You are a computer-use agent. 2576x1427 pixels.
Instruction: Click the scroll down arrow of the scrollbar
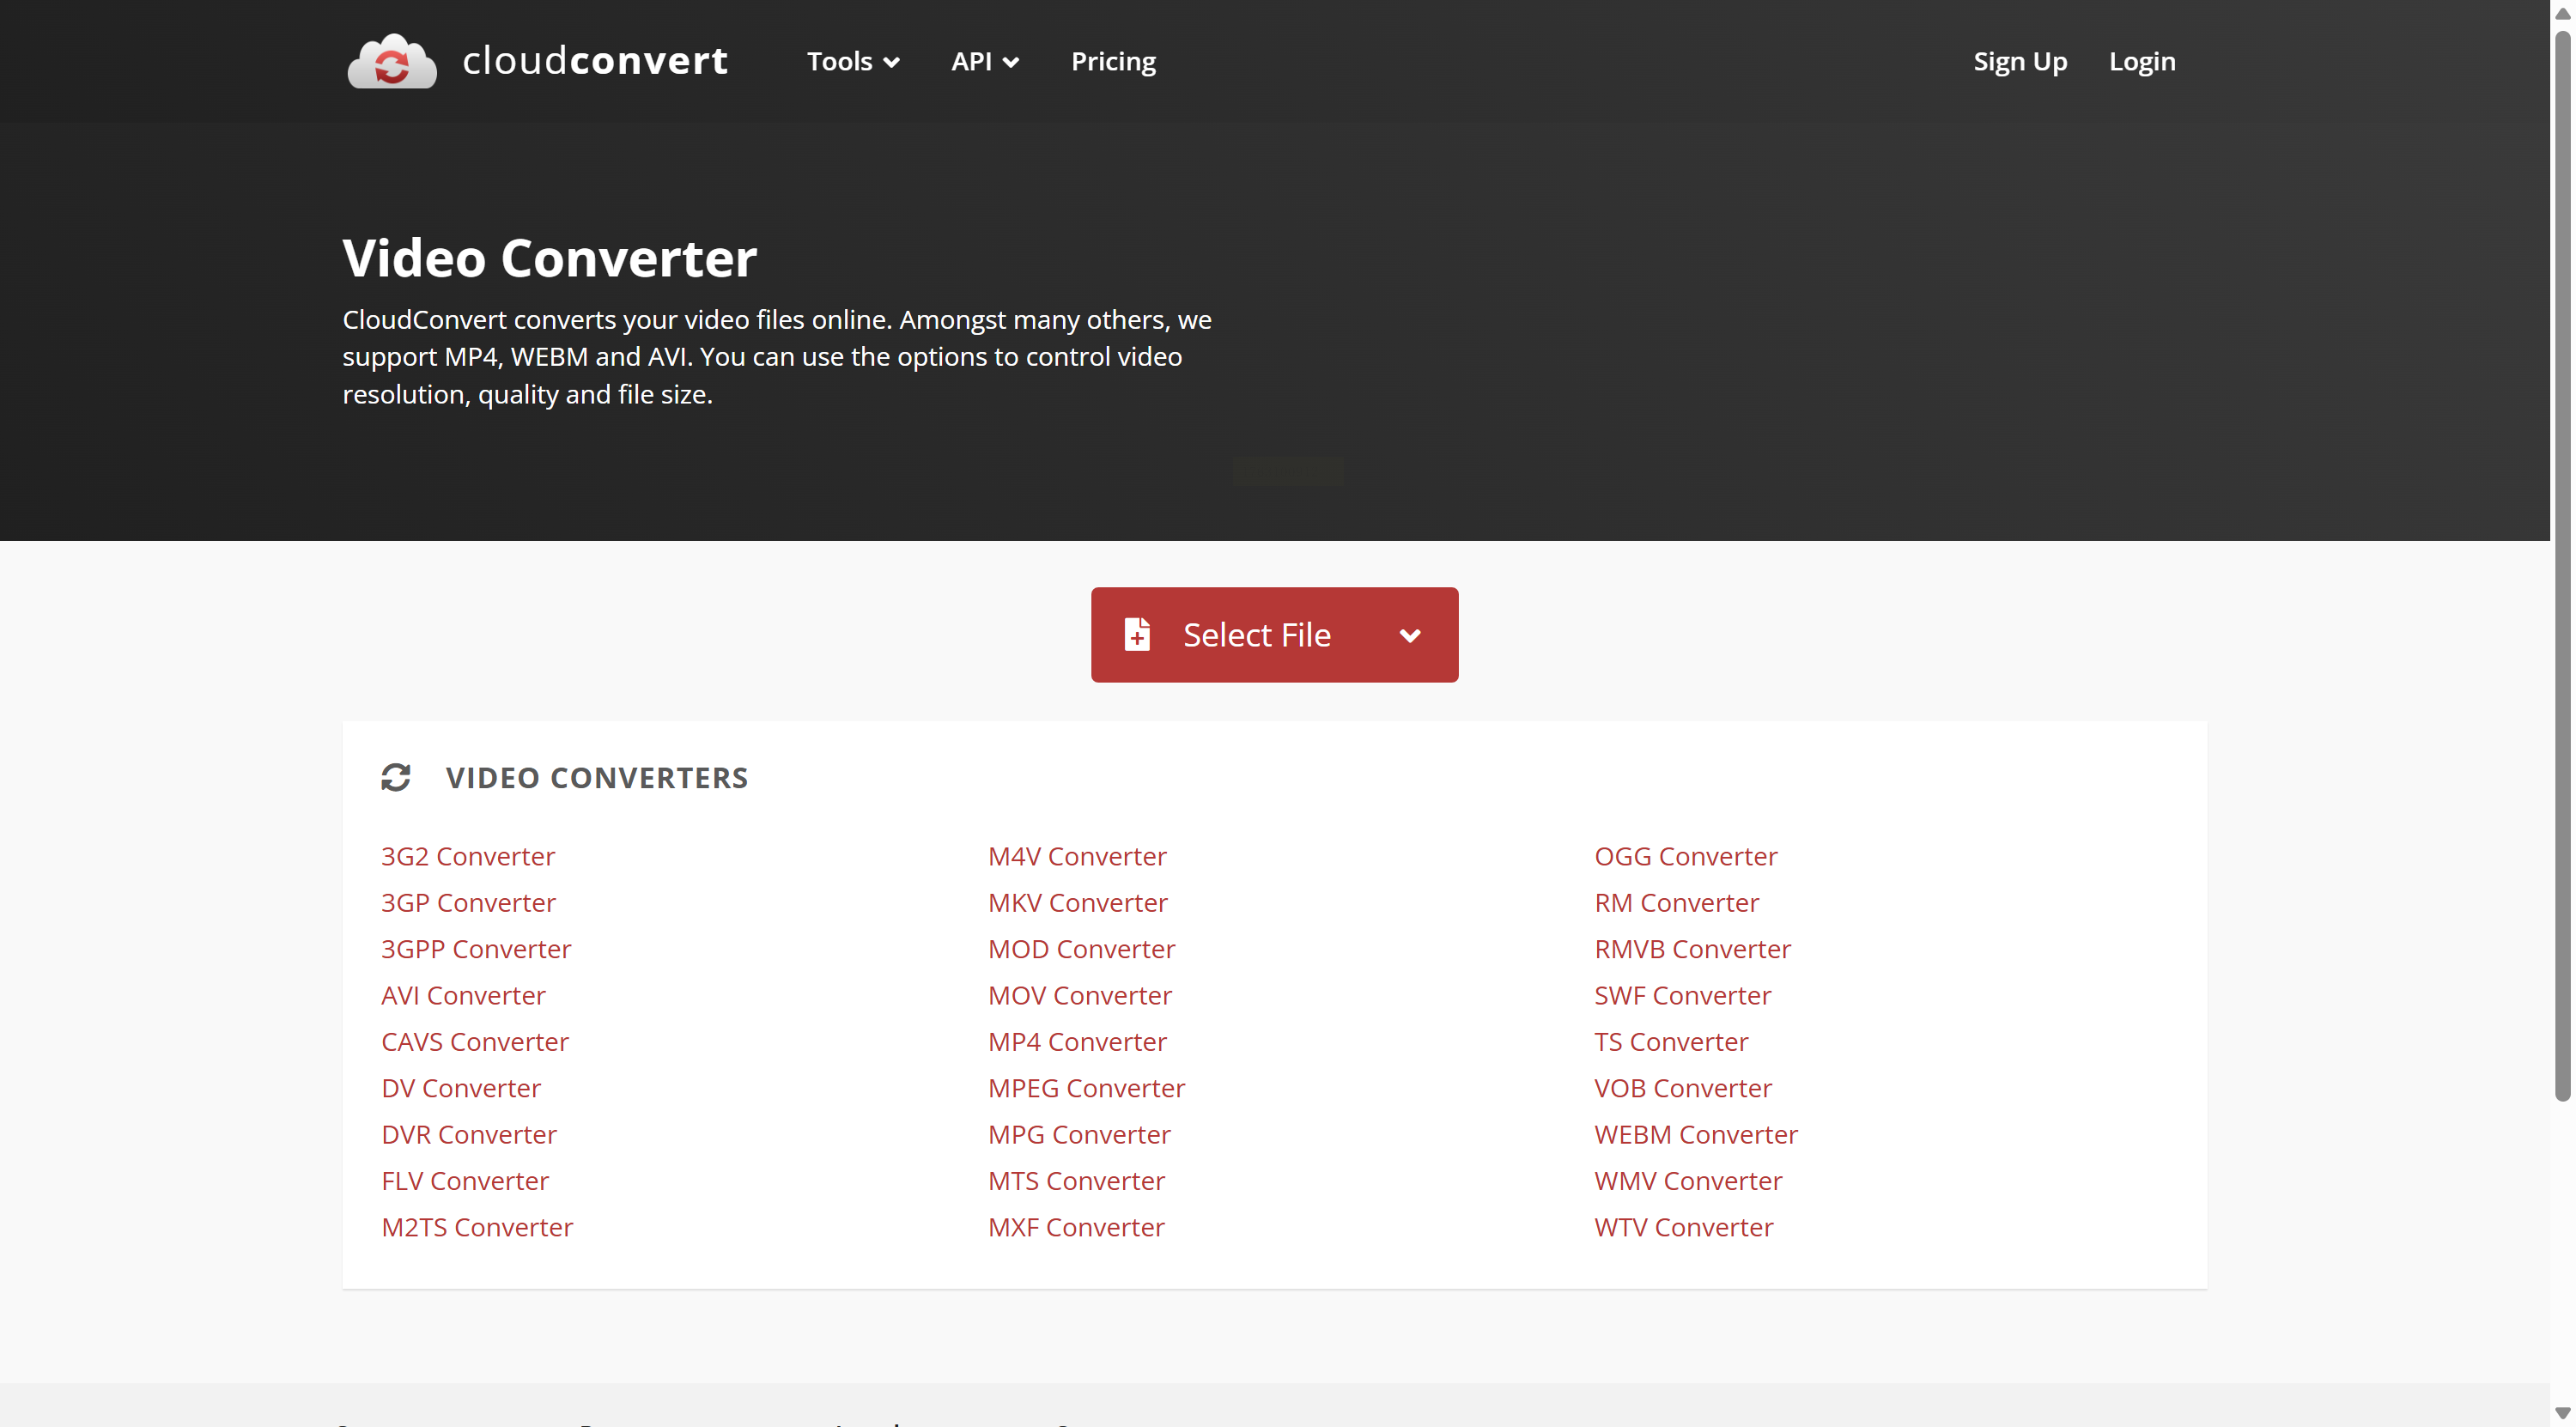pyautogui.click(x=2562, y=1413)
